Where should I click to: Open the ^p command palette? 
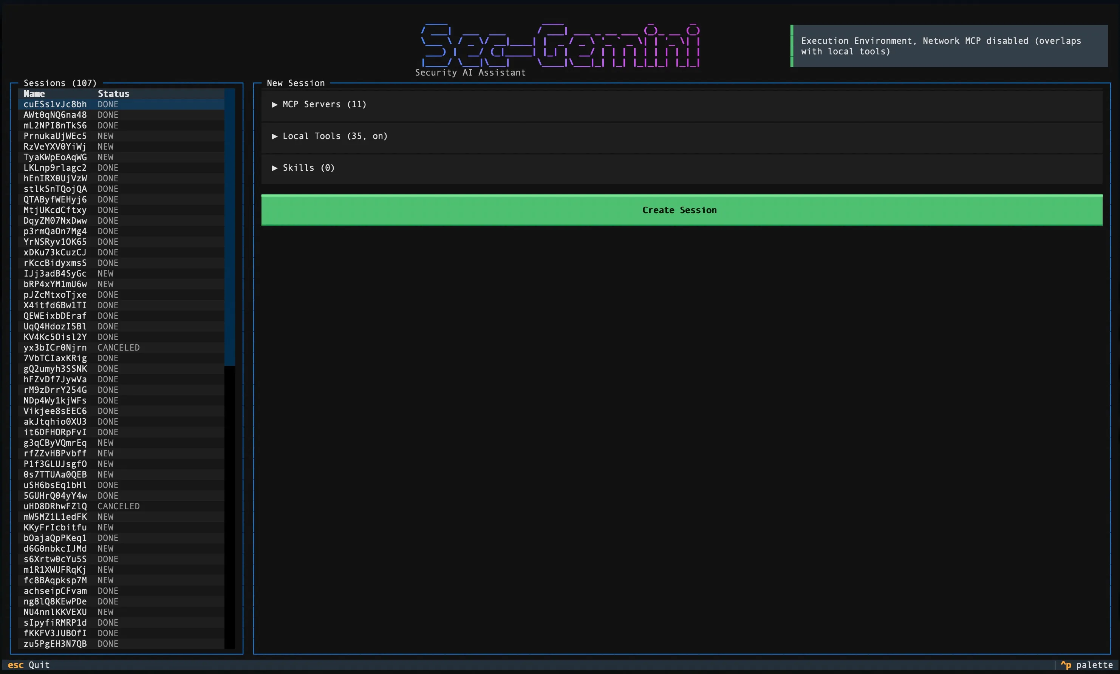click(1087, 665)
